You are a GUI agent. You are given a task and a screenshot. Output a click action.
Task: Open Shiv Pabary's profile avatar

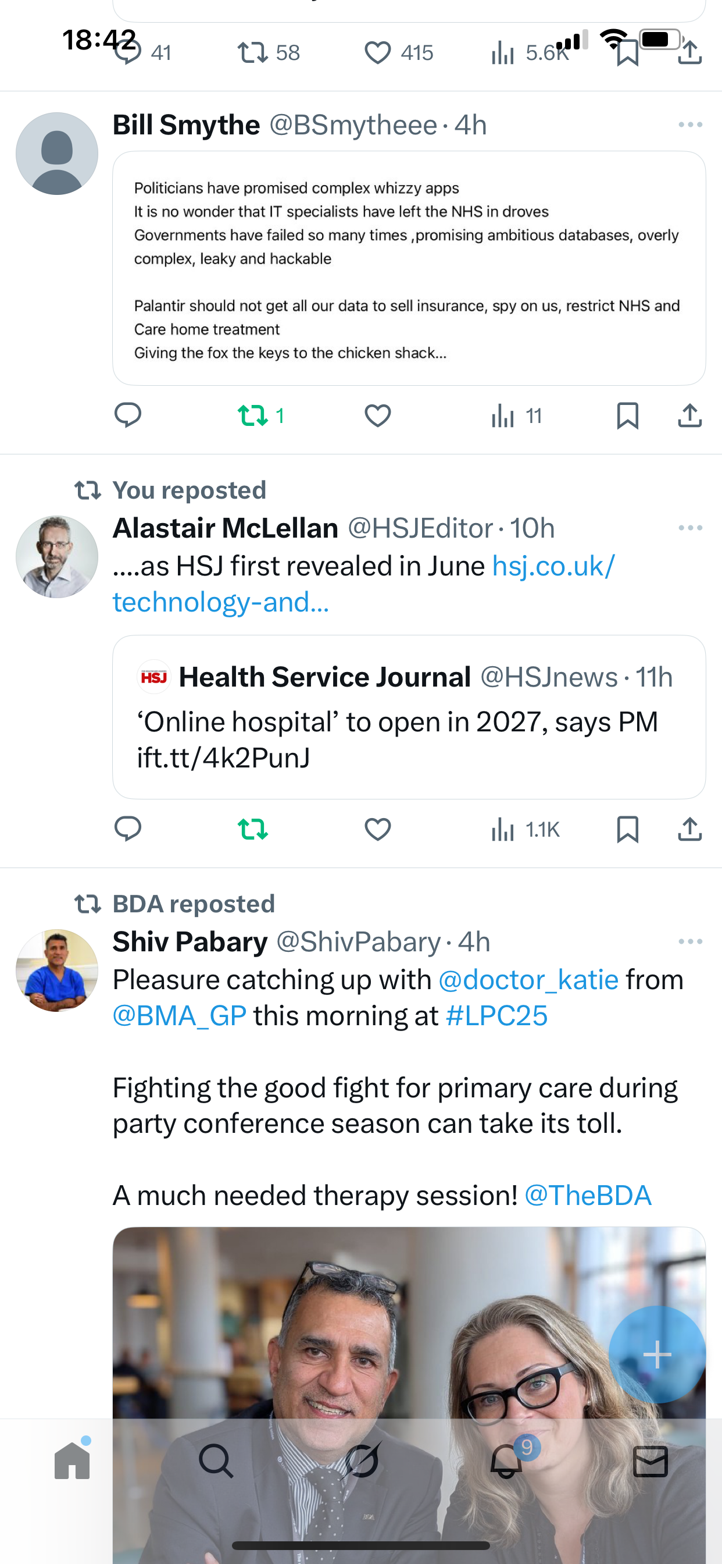pos(57,970)
